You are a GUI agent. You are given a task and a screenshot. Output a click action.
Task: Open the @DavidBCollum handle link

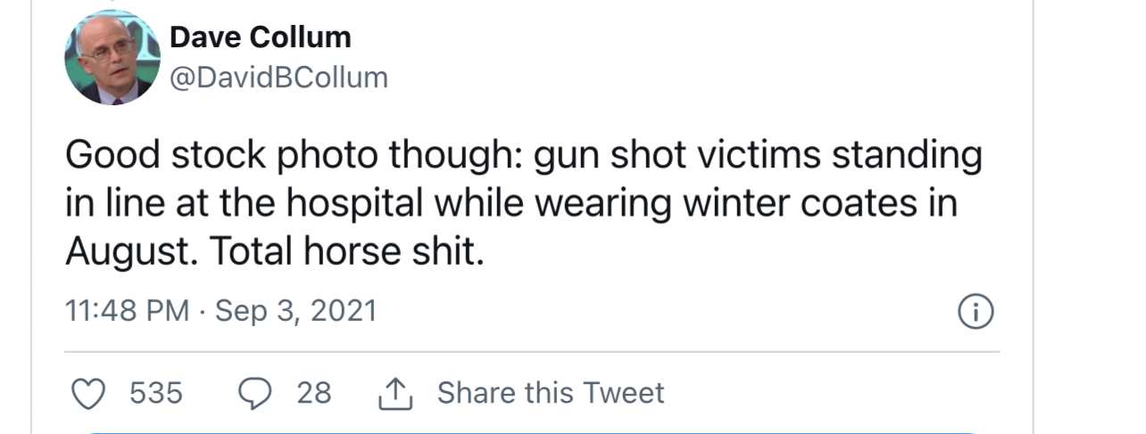278,78
